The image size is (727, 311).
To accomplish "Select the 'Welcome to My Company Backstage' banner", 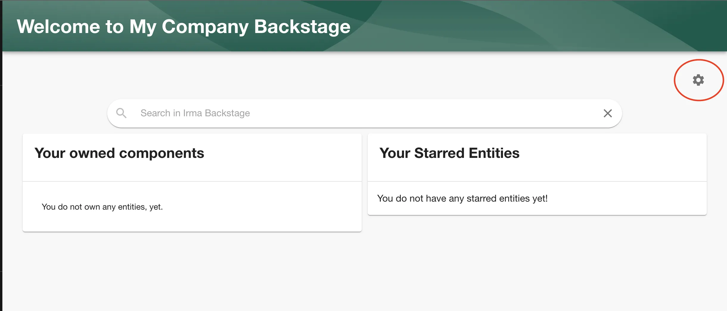I will [x=184, y=26].
